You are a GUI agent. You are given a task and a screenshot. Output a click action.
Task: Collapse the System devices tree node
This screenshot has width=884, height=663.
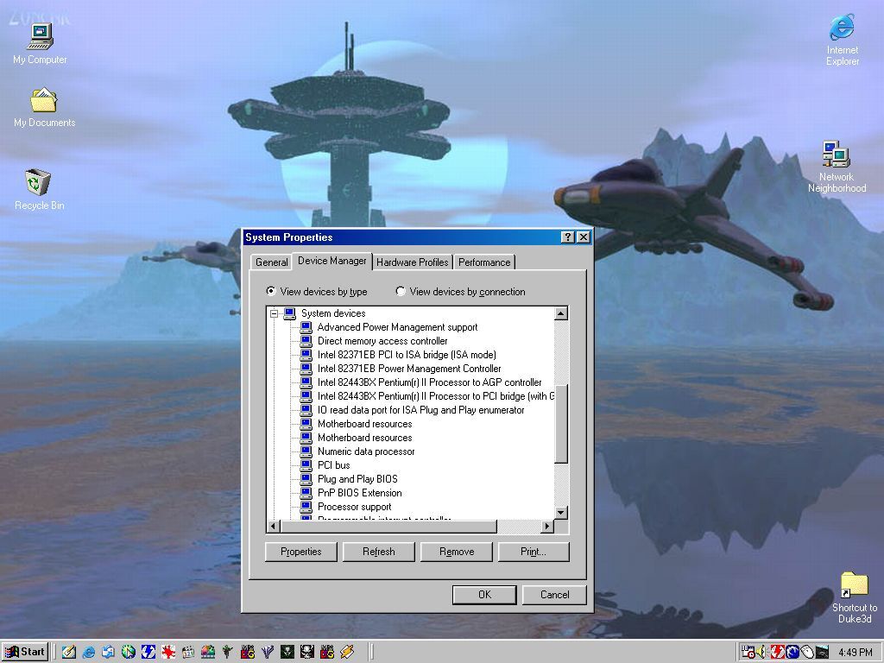point(274,313)
